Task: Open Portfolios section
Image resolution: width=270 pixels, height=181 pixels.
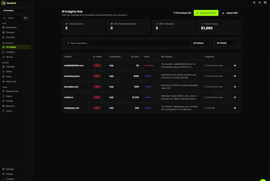Action: (x=16, y=37)
